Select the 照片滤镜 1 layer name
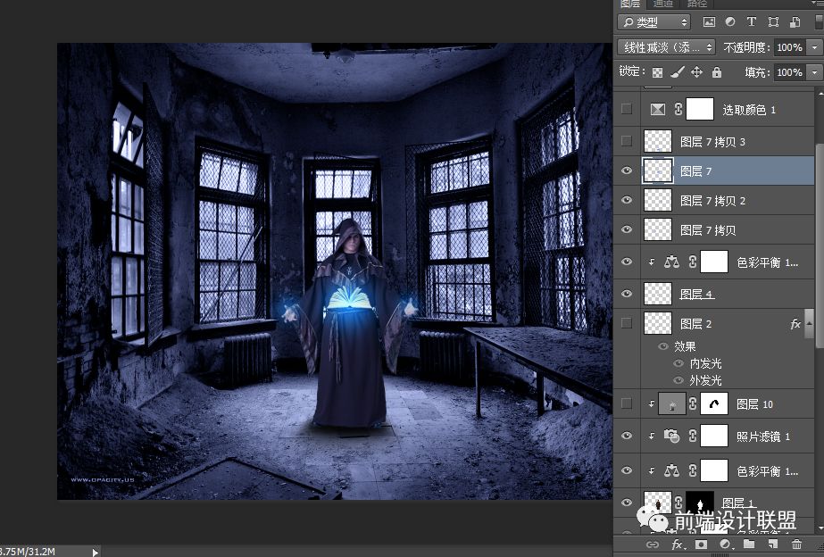 tap(763, 436)
